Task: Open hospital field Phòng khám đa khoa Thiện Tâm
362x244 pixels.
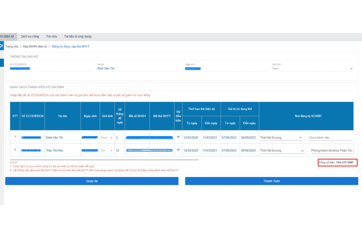Action: pos(332,151)
